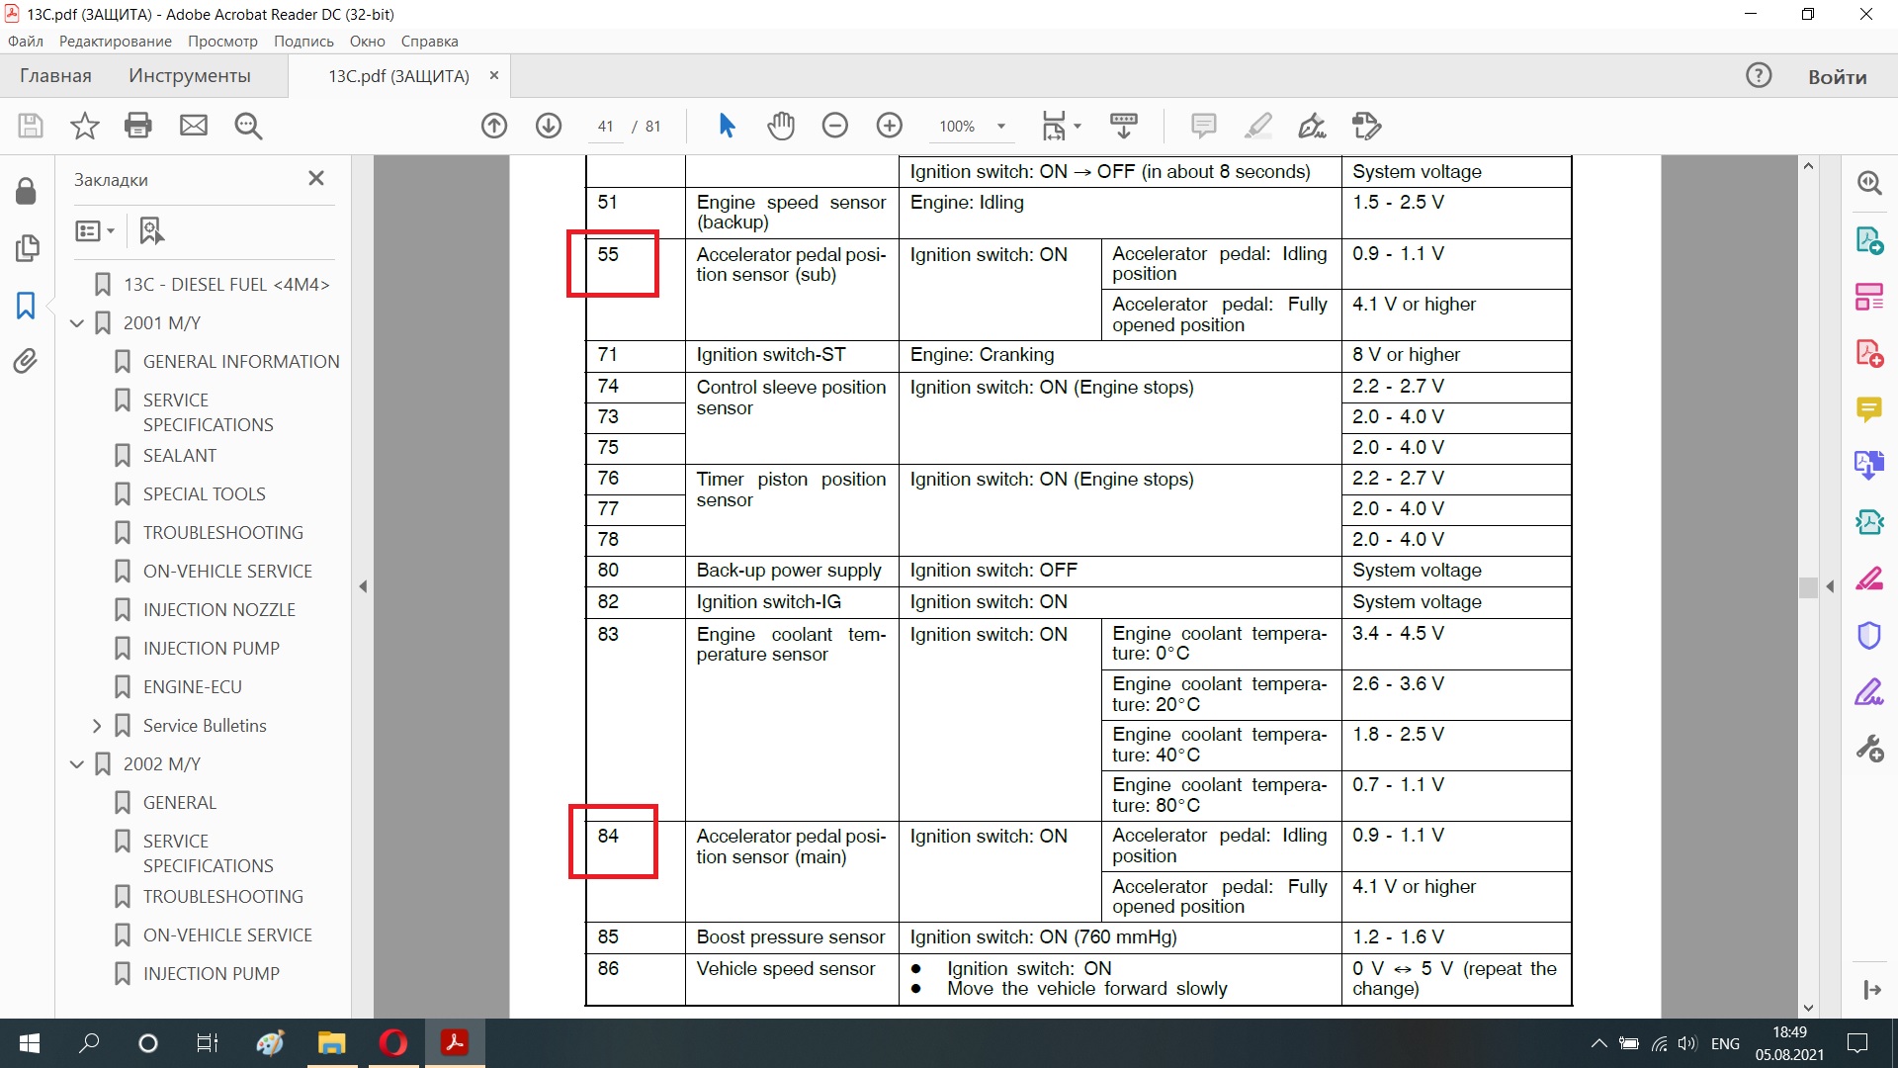This screenshot has width=1898, height=1068.
Task: Click the Войти sign-in button
Action: click(x=1837, y=77)
